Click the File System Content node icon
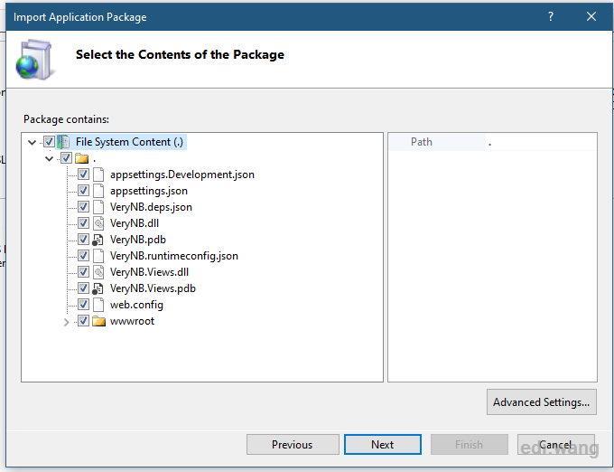Image resolution: width=614 pixels, height=472 pixels. (x=63, y=142)
